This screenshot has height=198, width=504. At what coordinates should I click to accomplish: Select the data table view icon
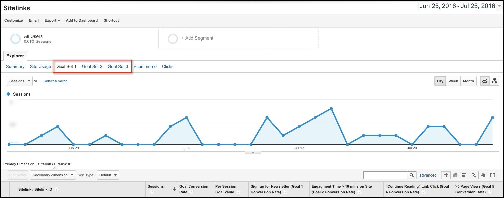[446, 175]
